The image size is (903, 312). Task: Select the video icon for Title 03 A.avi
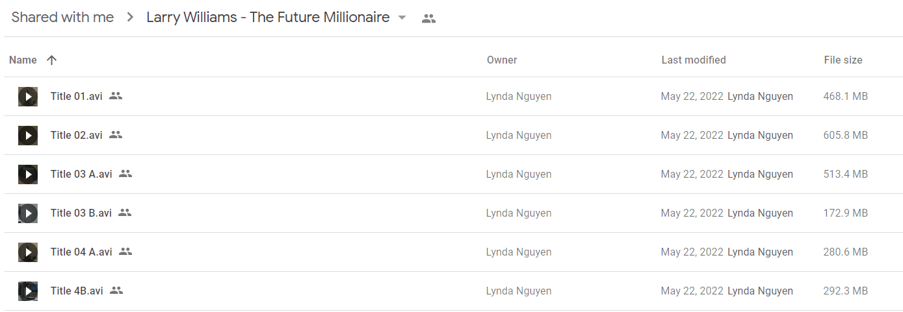(x=27, y=174)
